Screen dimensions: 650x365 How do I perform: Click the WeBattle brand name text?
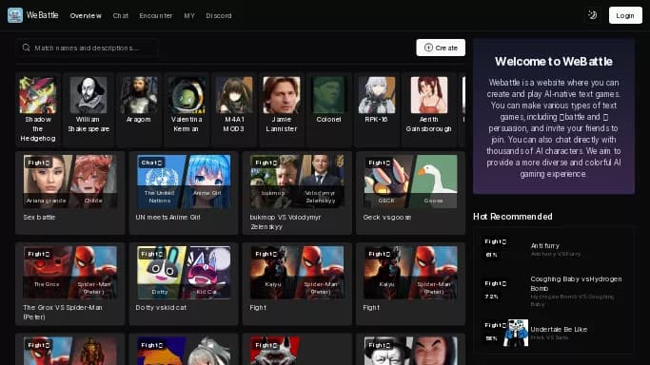(42, 15)
